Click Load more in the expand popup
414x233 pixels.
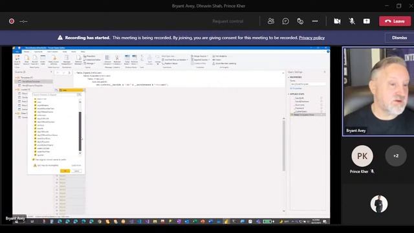pos(76,166)
